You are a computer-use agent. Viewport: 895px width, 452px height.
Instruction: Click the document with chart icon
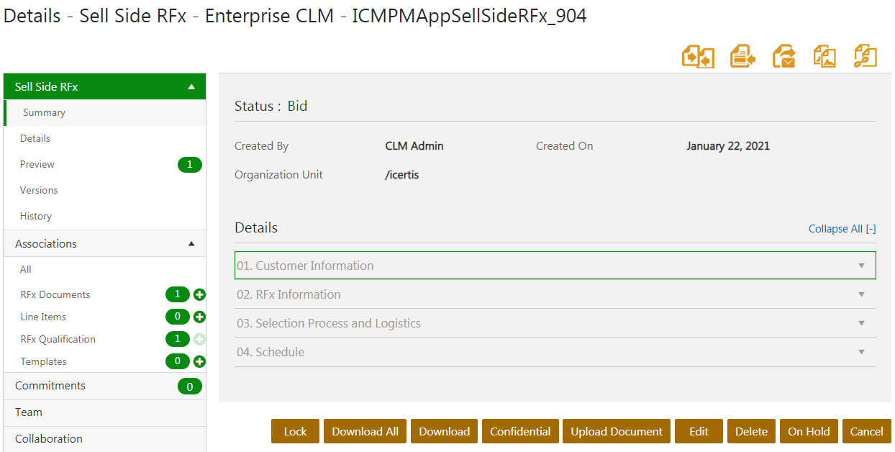[824, 56]
